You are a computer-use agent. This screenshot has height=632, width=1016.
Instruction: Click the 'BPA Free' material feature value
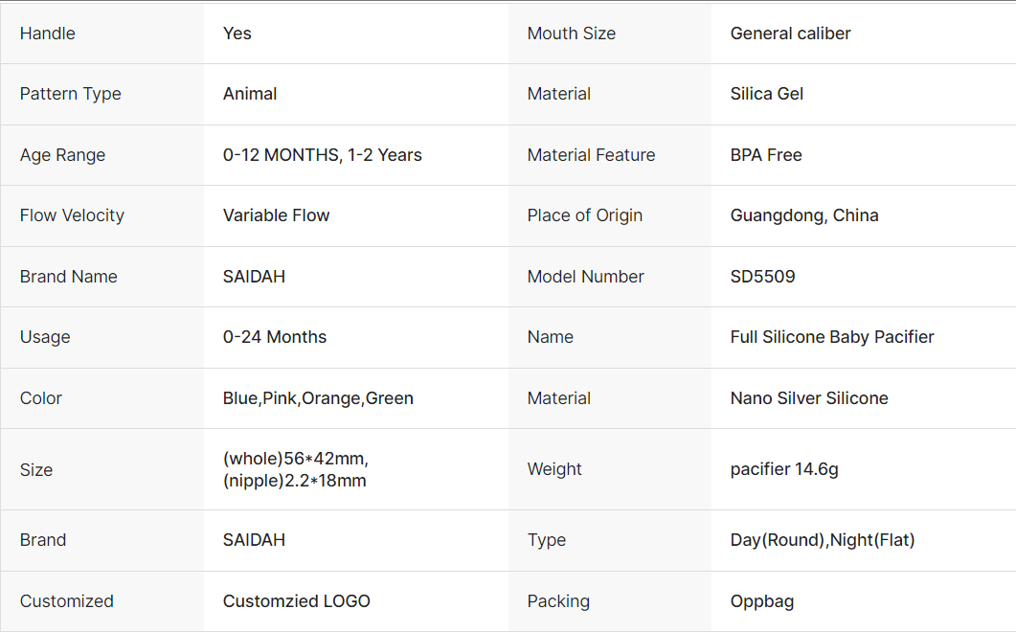pyautogui.click(x=766, y=155)
